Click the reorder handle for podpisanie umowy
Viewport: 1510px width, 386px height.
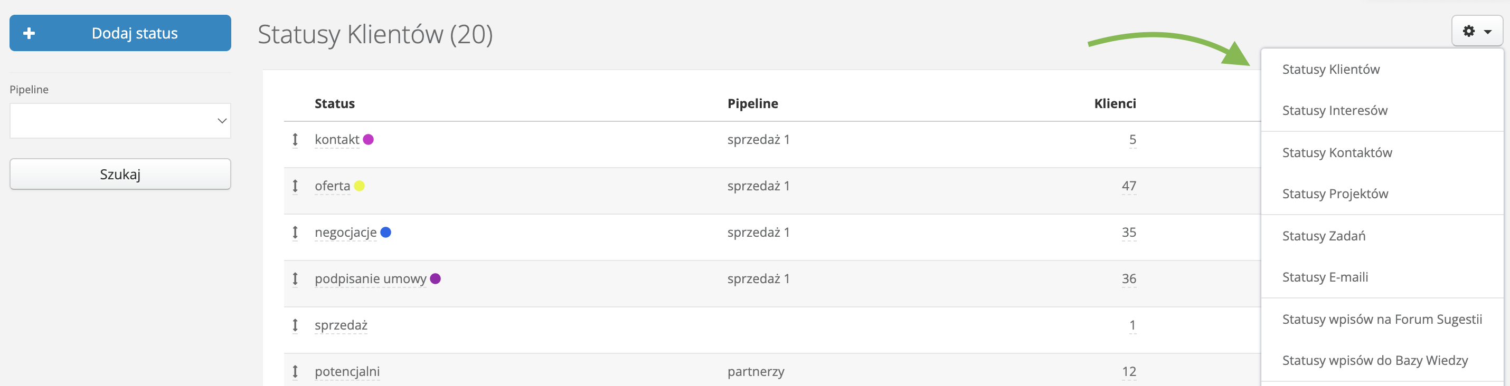(x=295, y=279)
